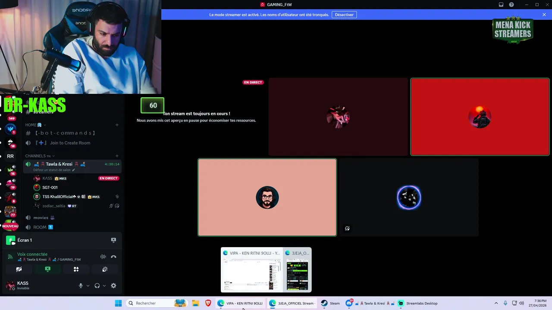Open File Explorer from taskbar
The width and height of the screenshot is (552, 310).
(x=195, y=303)
